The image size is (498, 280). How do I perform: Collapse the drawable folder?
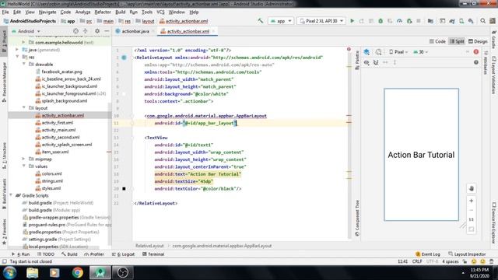(24, 64)
